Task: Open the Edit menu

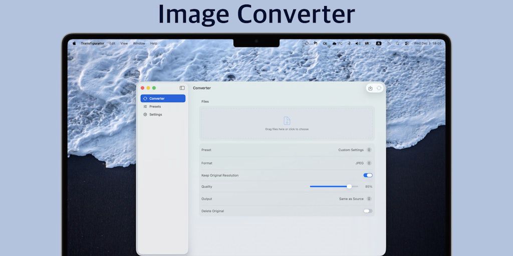Action: tap(112, 43)
